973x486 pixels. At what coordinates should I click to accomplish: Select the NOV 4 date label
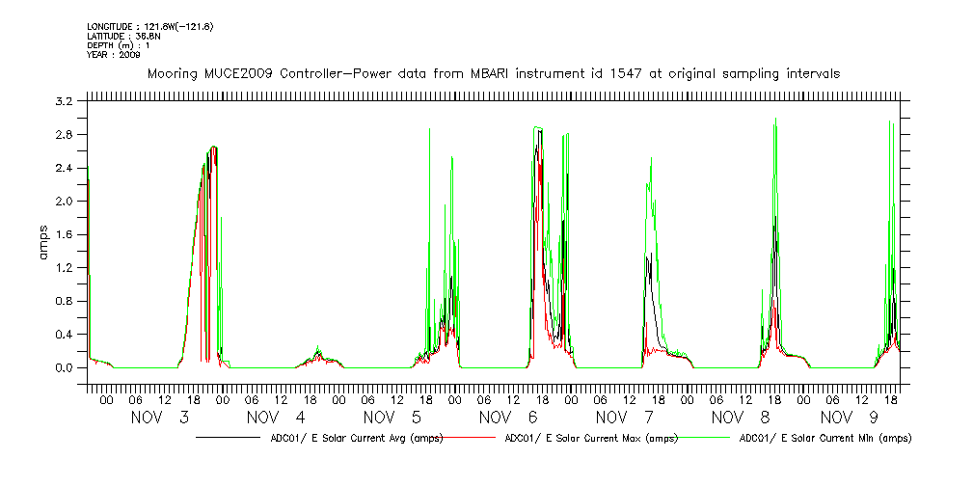pos(276,418)
